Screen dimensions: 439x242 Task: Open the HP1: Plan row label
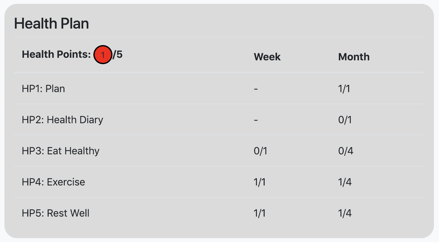point(44,89)
